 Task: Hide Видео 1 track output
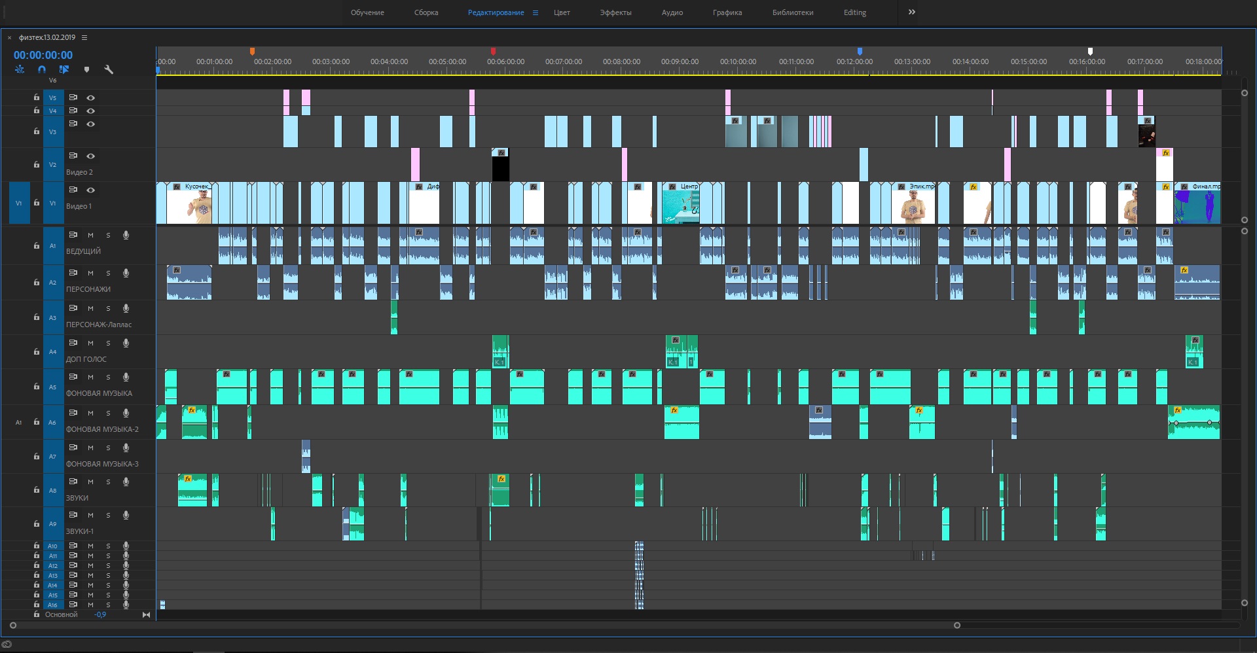point(91,190)
